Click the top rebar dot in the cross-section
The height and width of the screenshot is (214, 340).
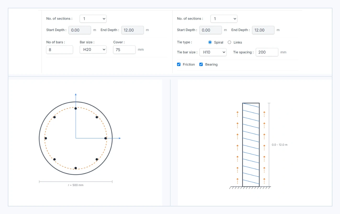pyautogui.click(x=76, y=108)
